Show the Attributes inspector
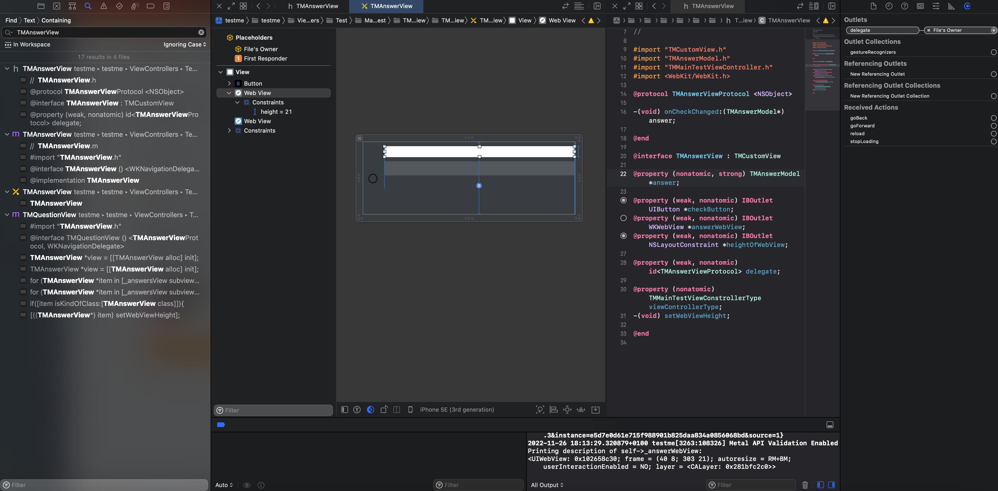 [936, 6]
